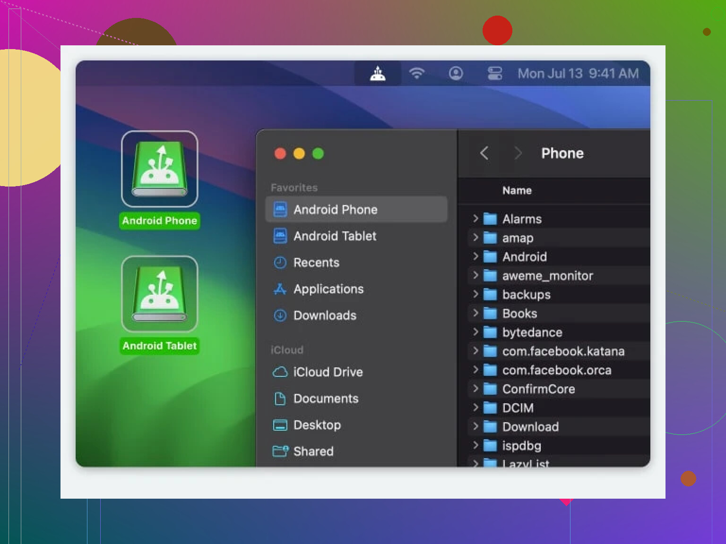Select Android Tablet in the Finder sidebar

point(356,236)
